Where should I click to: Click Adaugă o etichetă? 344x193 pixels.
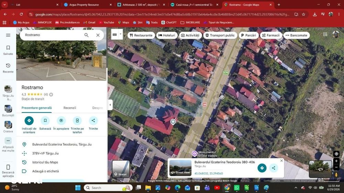45,171
